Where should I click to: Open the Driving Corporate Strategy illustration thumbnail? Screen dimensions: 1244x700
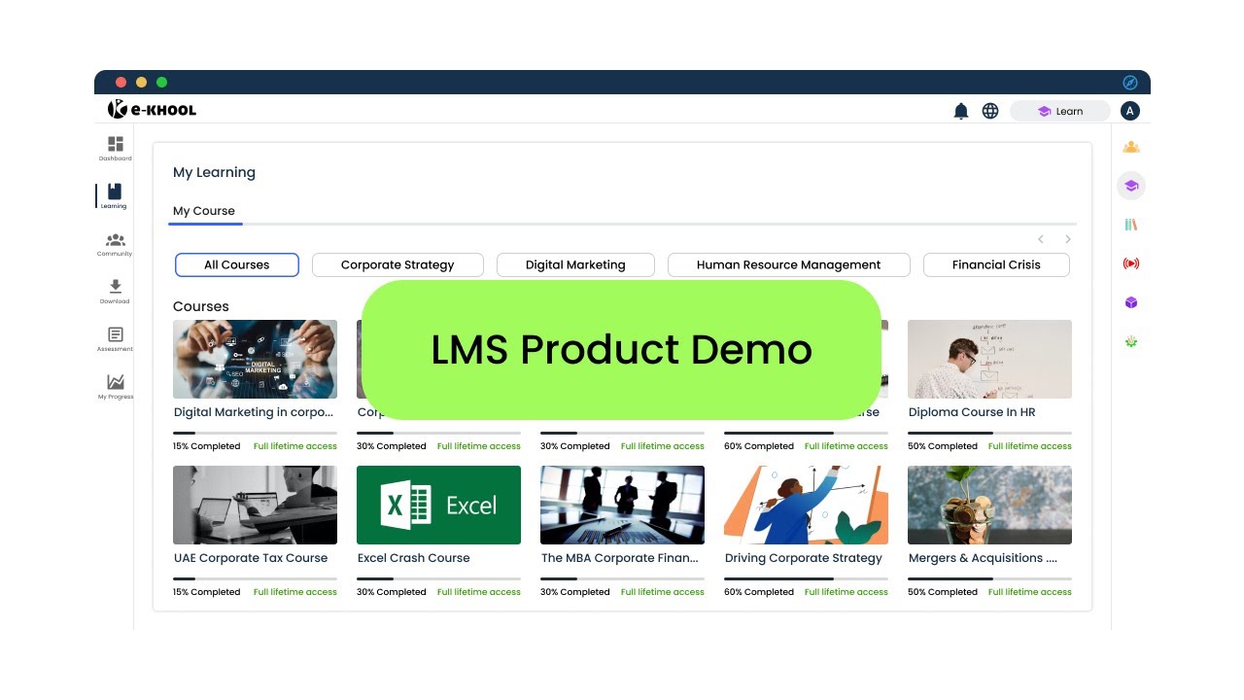tap(806, 505)
